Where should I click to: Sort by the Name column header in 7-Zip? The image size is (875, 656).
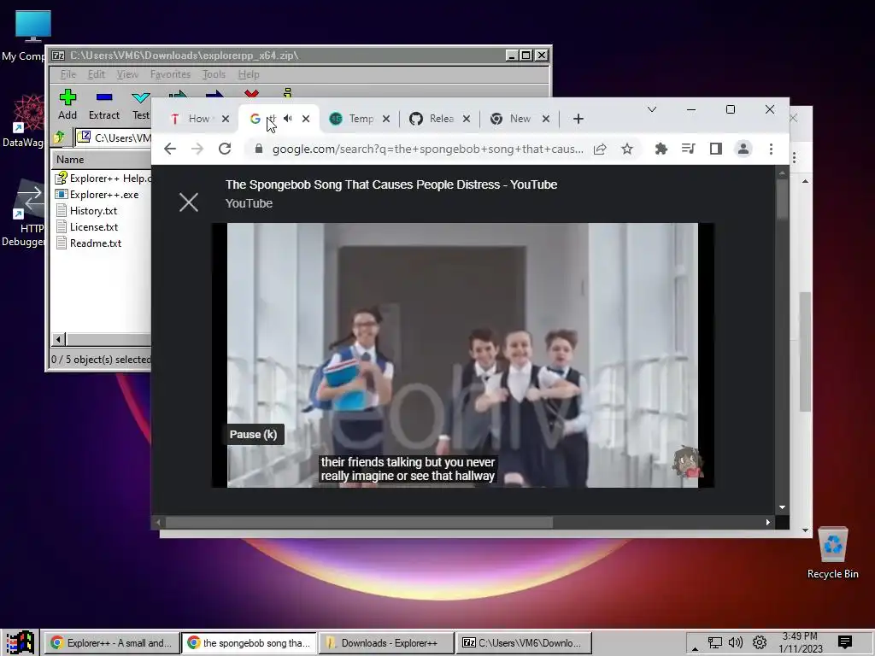pos(101,160)
